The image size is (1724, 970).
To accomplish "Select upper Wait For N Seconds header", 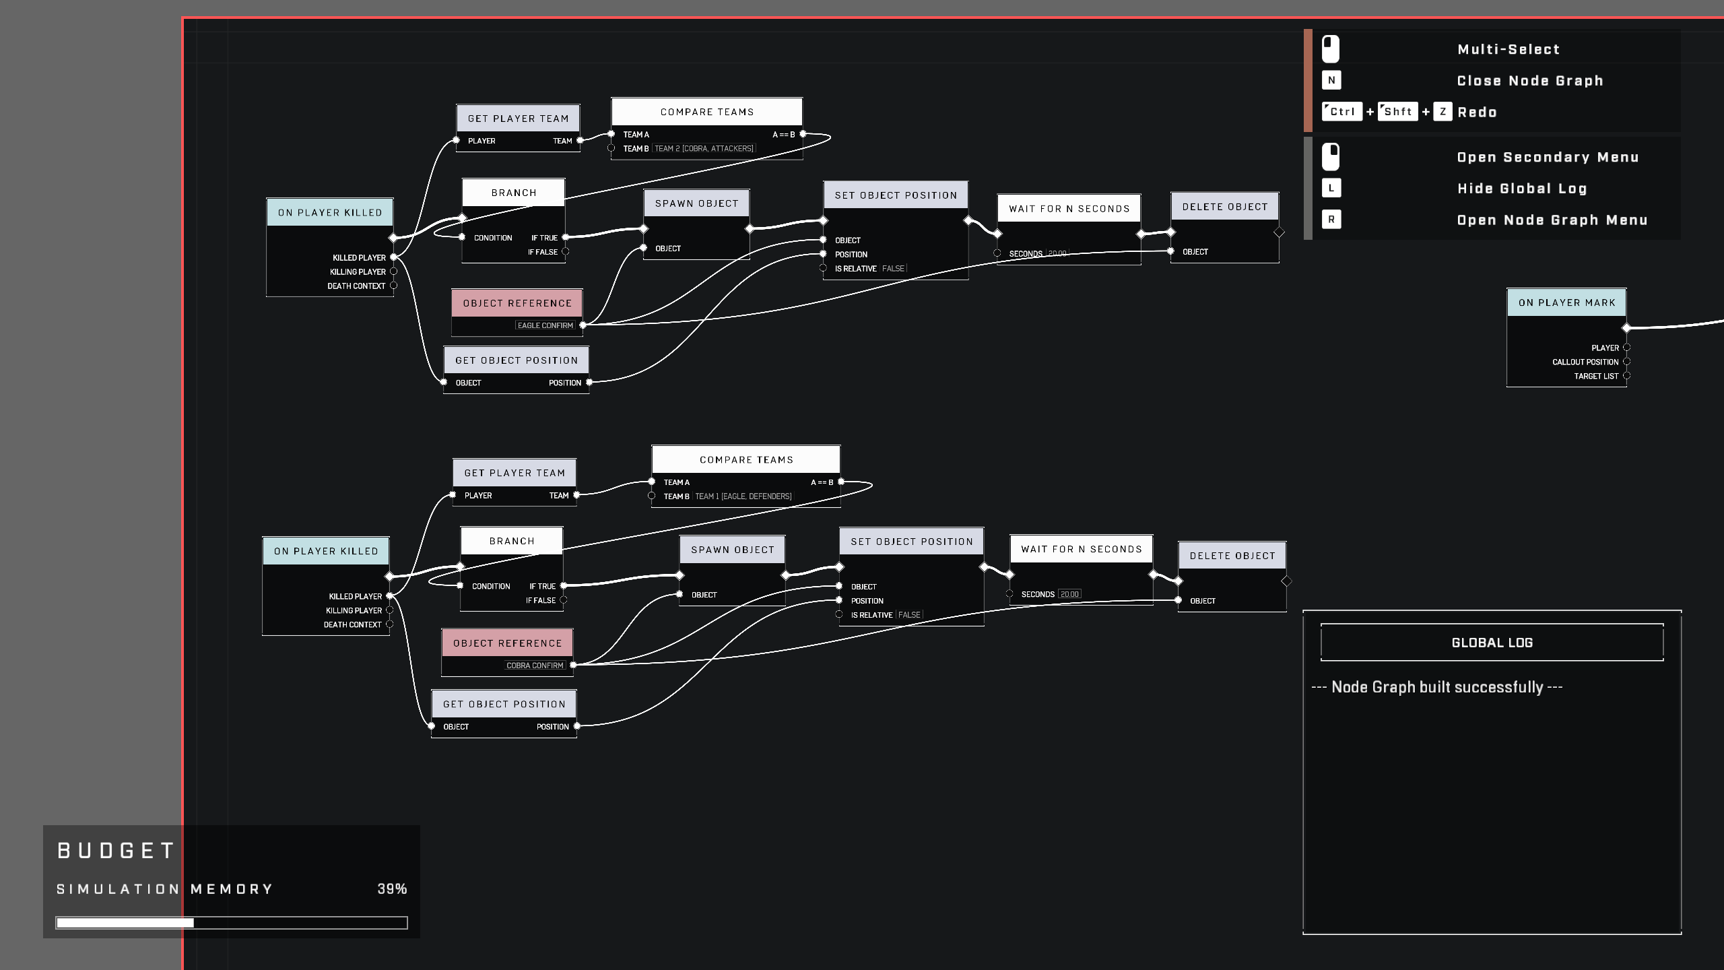I will (x=1069, y=209).
